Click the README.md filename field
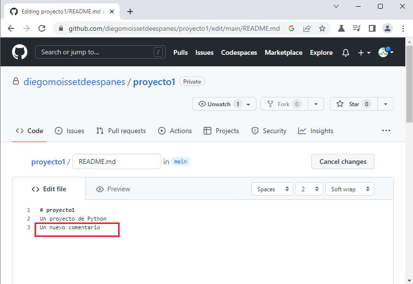This screenshot has width=413, height=284. pyautogui.click(x=117, y=161)
